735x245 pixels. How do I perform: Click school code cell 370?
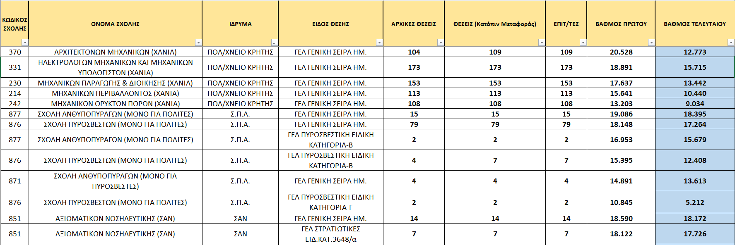tap(15, 52)
